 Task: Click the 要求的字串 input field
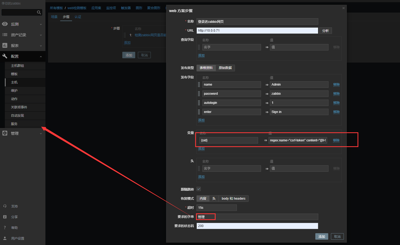tap(257, 217)
